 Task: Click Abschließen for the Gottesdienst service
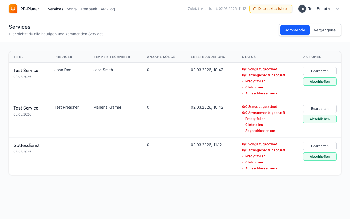coord(319,157)
